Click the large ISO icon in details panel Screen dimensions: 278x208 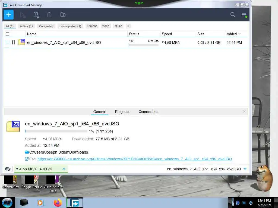click(13, 126)
